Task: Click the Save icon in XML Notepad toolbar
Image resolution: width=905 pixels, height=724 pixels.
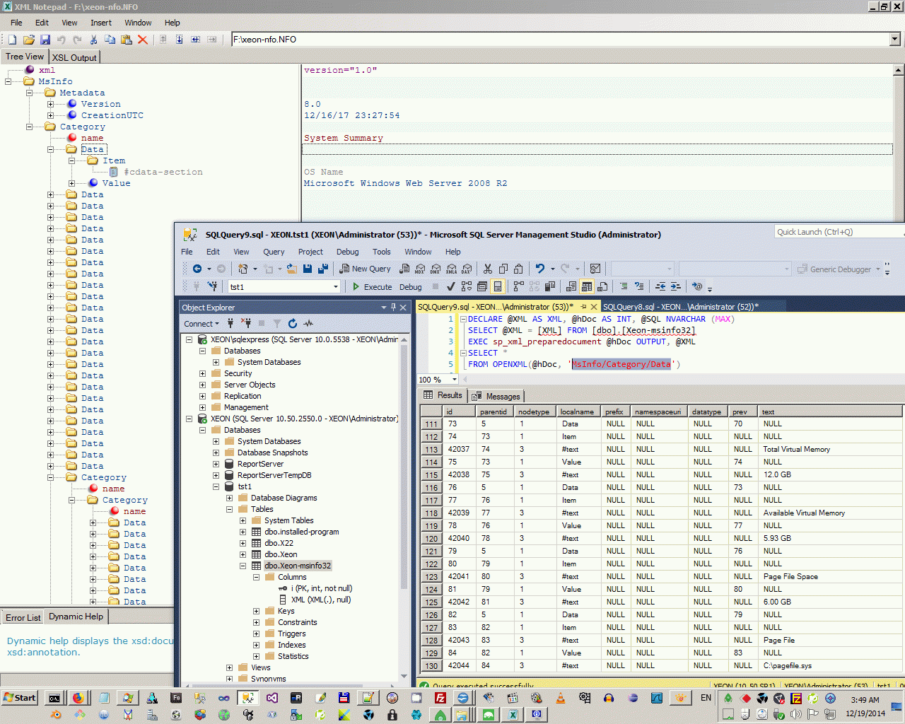Action: point(45,40)
